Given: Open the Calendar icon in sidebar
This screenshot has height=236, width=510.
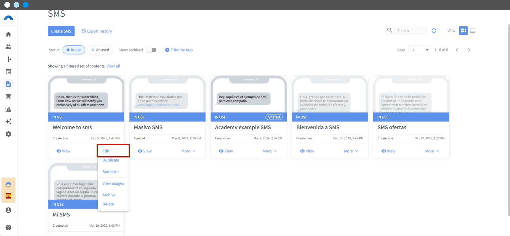Looking at the screenshot, I should [8, 72].
